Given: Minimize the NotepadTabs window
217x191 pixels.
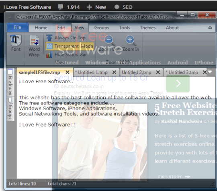Looking at the screenshot, I should click(x=182, y=15).
